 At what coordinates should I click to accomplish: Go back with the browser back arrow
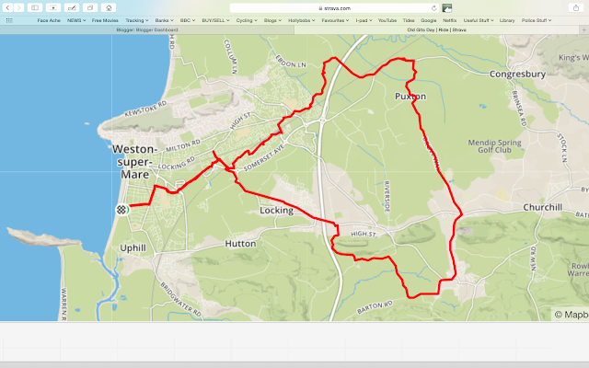tap(7, 7)
